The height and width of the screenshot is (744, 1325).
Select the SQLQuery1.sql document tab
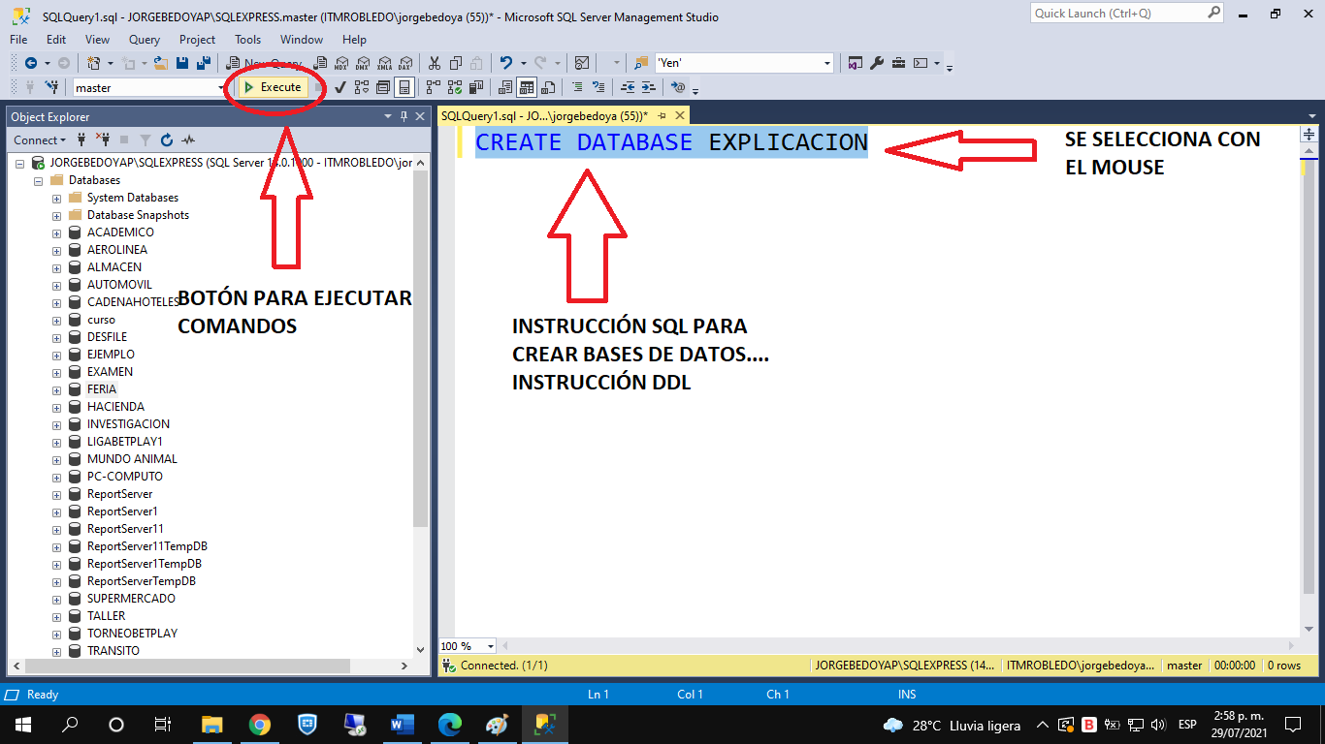click(x=544, y=115)
